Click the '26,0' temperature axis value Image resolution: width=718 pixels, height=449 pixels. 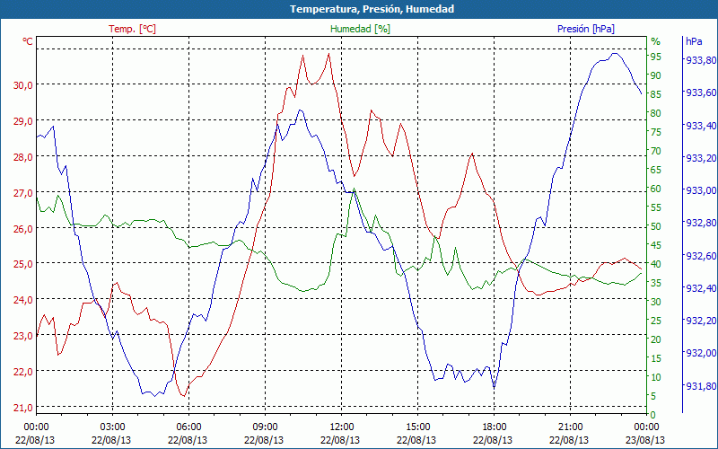pyautogui.click(x=22, y=228)
